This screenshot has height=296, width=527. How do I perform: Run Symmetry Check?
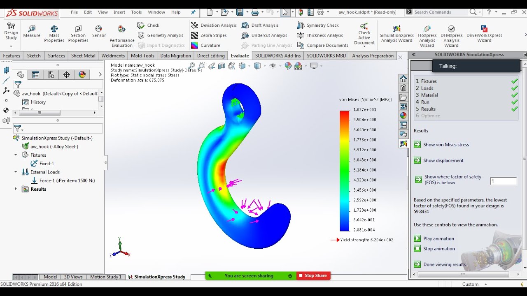point(318,25)
